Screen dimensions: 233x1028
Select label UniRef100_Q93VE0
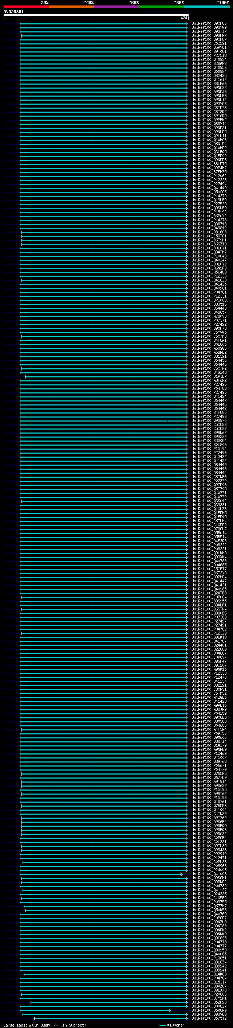pos(209,1014)
